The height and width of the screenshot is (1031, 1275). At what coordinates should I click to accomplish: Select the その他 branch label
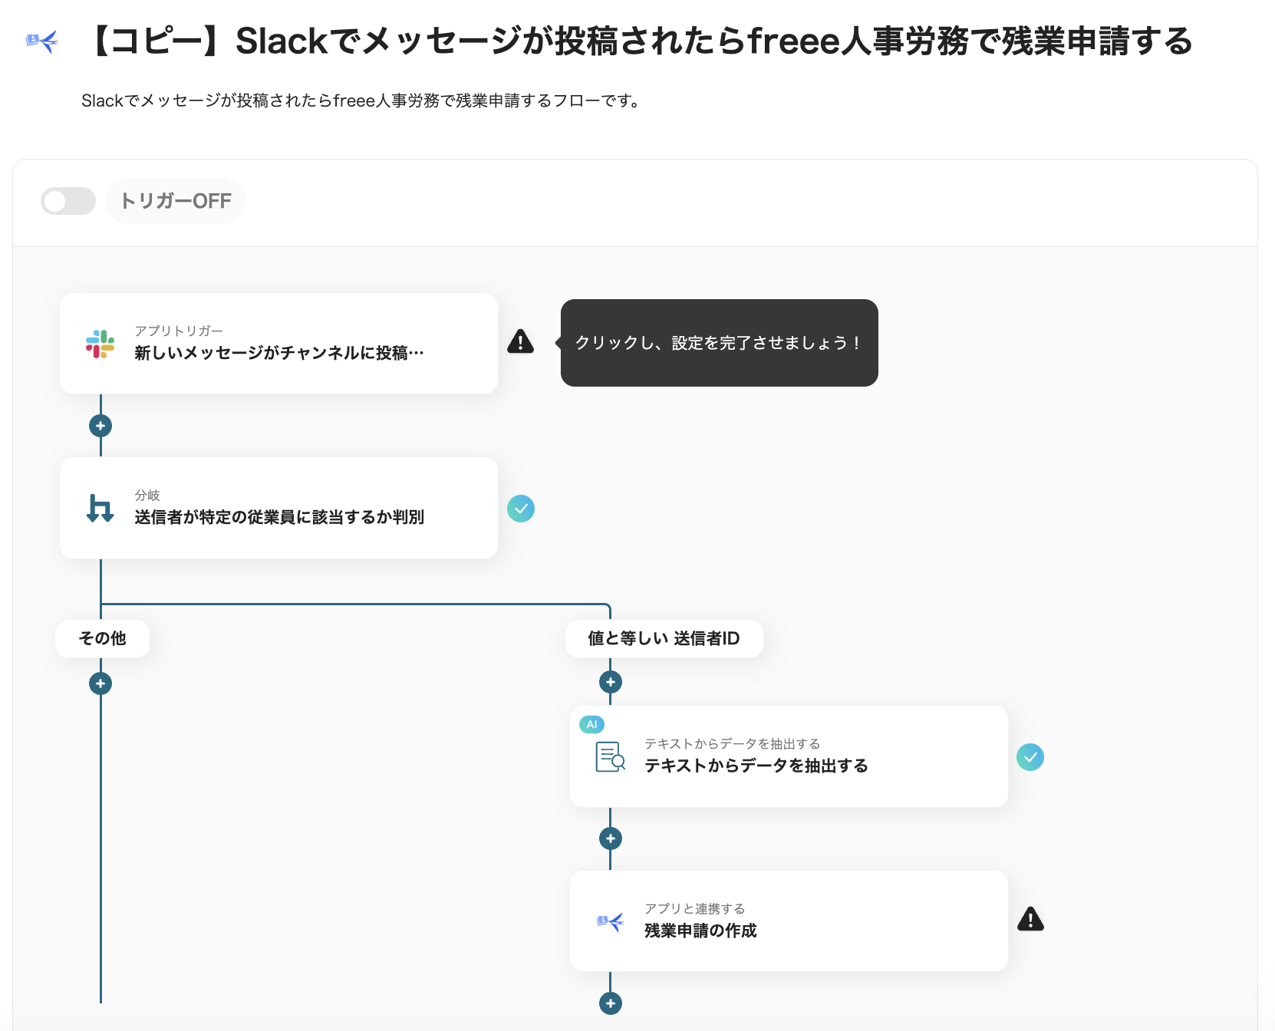pyautogui.click(x=101, y=637)
